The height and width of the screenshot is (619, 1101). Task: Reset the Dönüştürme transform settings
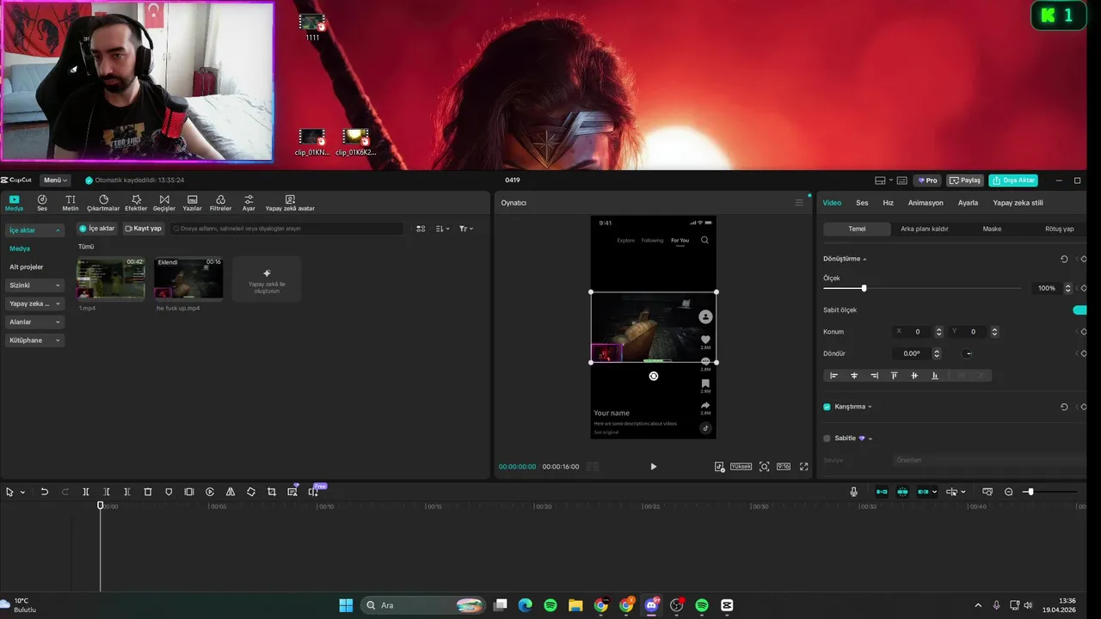[x=1064, y=259]
